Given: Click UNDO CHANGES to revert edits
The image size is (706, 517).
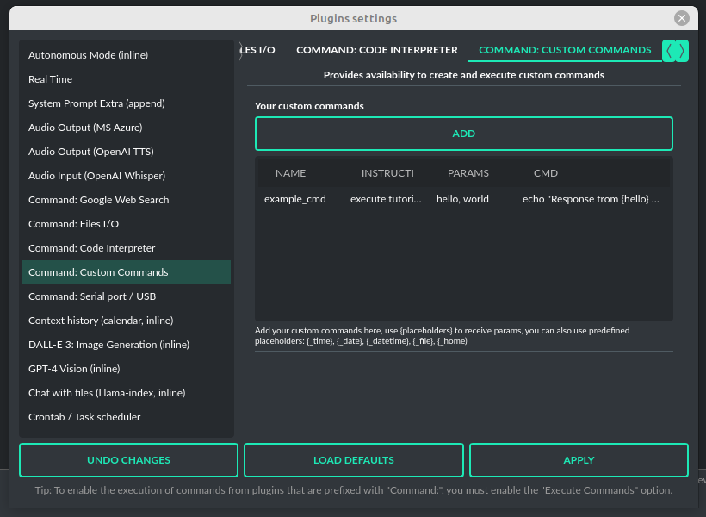Looking at the screenshot, I should [128, 459].
